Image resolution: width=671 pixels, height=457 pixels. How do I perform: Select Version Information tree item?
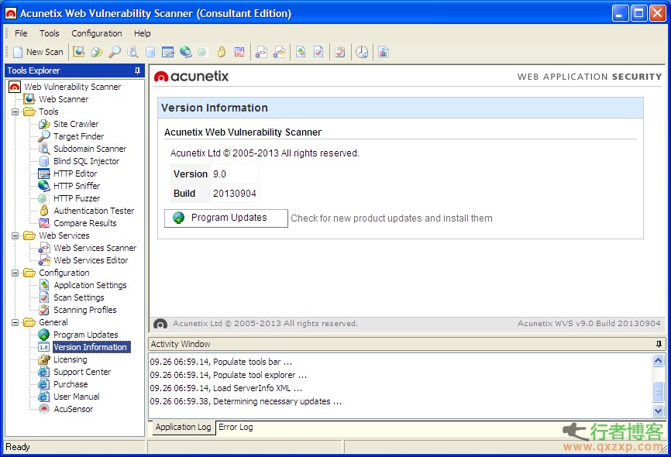[91, 348]
